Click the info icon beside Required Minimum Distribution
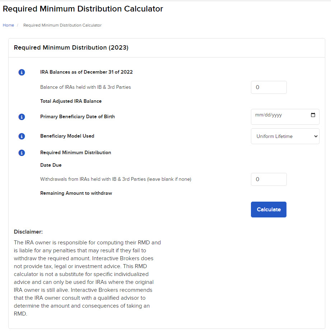The height and width of the screenshot is (331, 331). pos(22,153)
